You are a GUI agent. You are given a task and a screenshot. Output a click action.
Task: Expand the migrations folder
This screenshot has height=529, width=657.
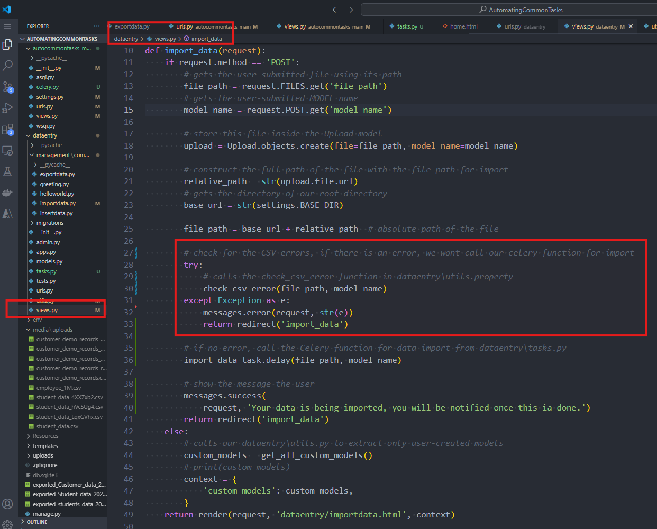(62, 223)
